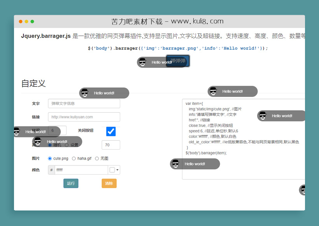This screenshot has width=319, height=226.
Task: Uncheck the 关闭按钮 checkbox
Action: pos(110,132)
